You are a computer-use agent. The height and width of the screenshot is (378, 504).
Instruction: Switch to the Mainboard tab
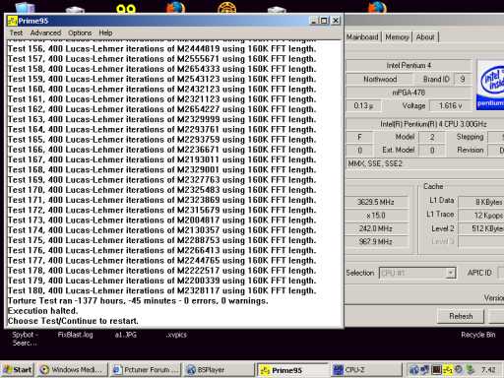(362, 36)
